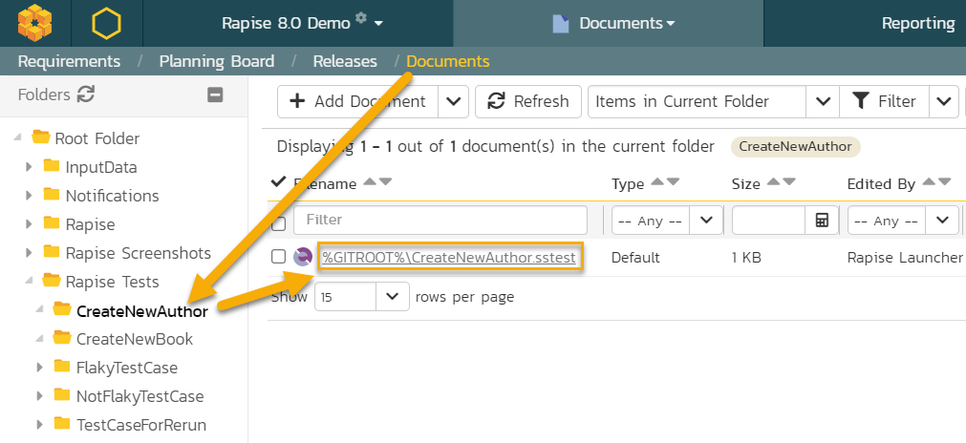Refresh folders using the icon beside Folders
The image size is (966, 443).
point(86,95)
